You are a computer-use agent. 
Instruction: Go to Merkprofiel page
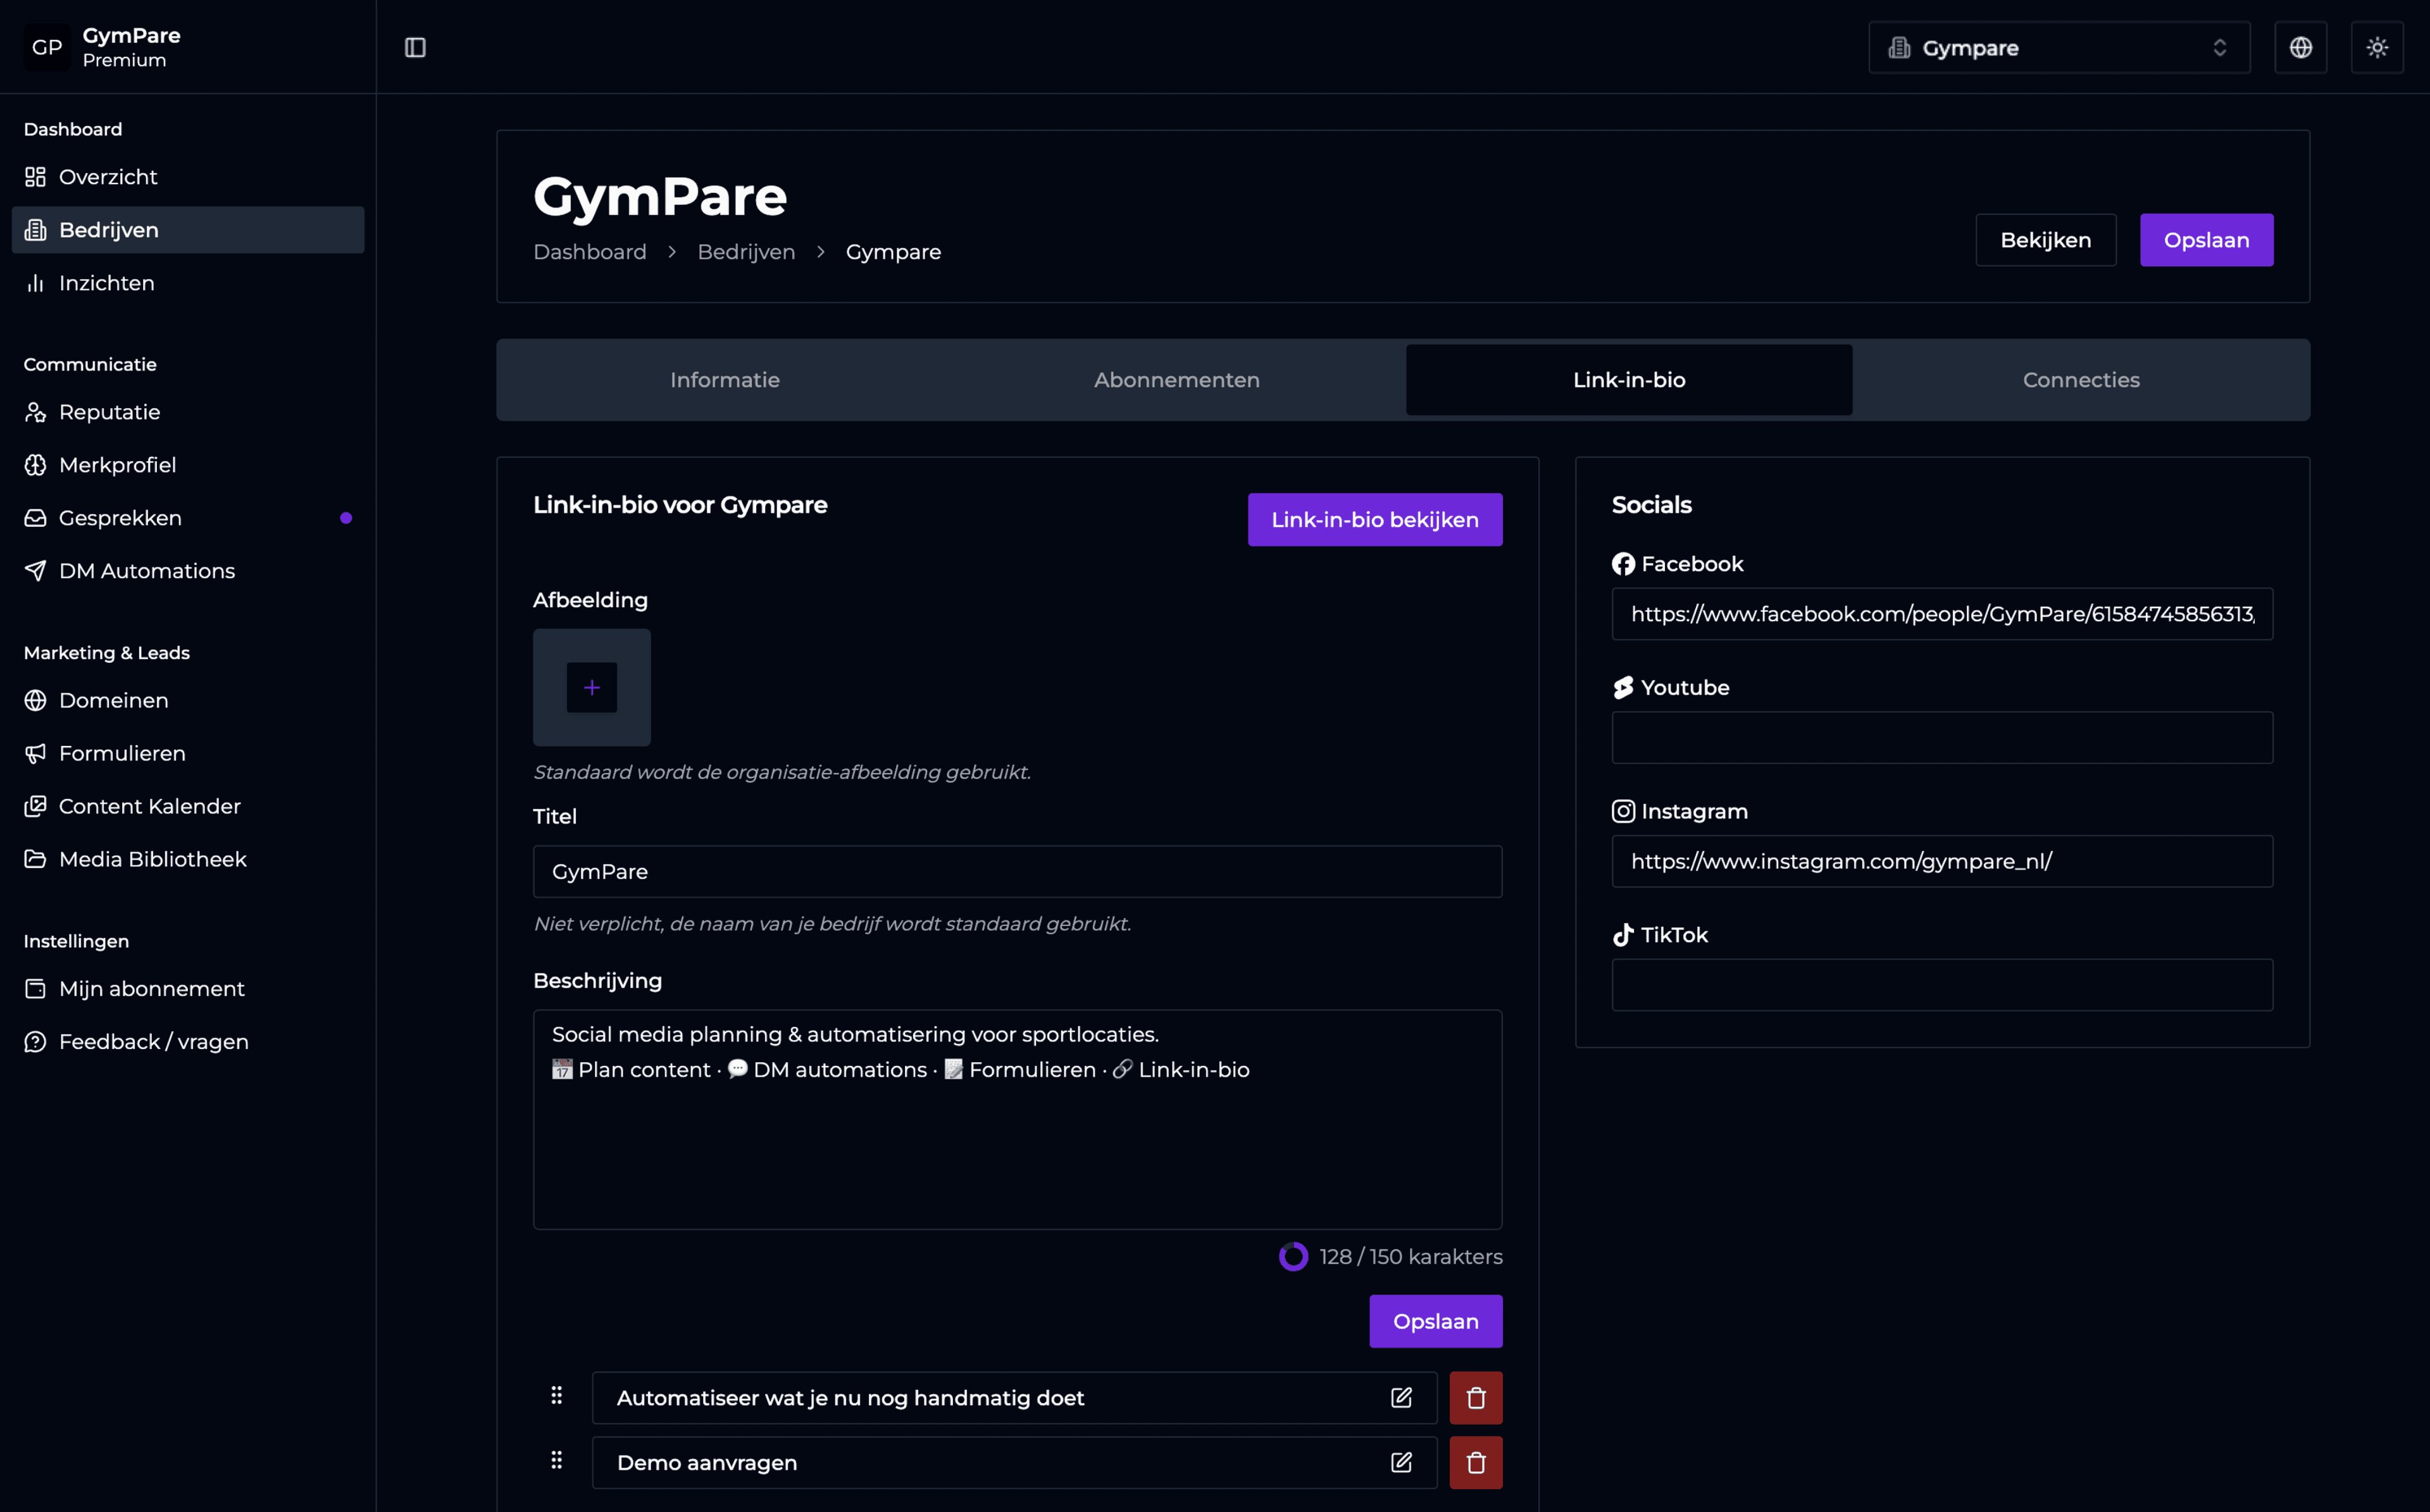click(188, 465)
